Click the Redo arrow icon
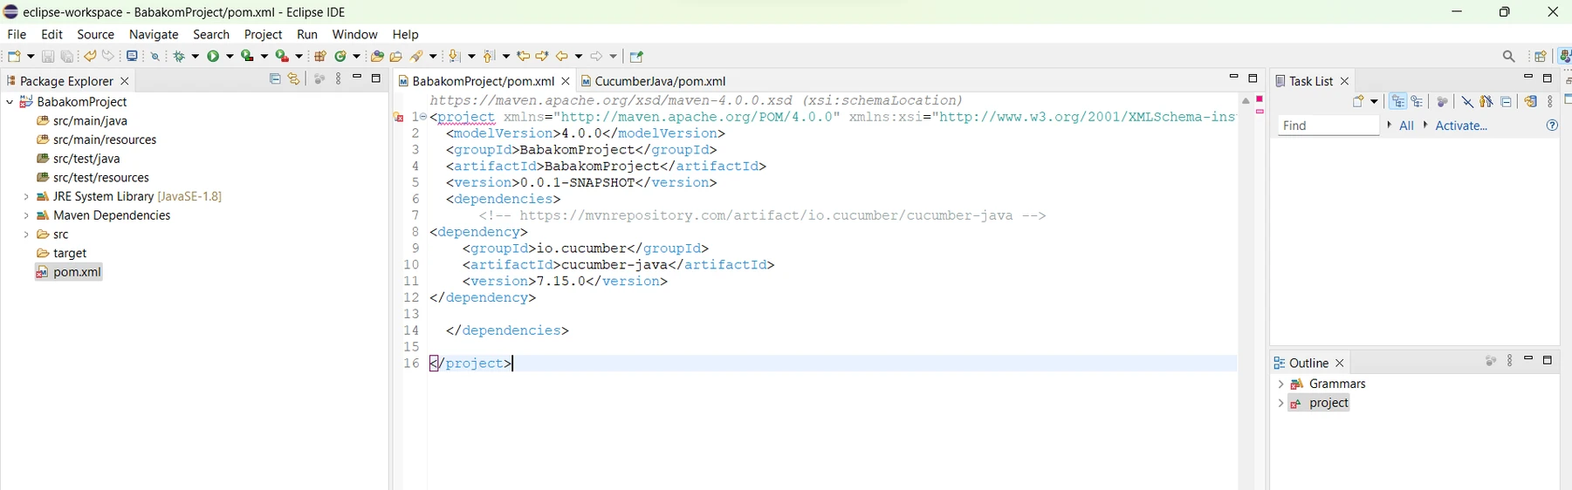 (x=108, y=57)
